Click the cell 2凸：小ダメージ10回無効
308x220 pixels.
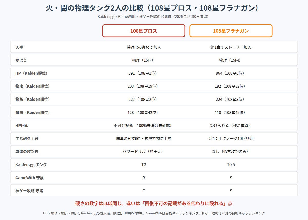tap(231, 139)
